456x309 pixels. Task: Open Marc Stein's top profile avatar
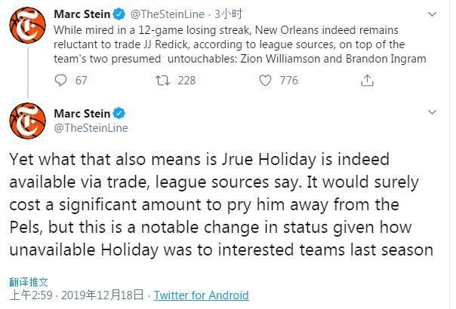click(28, 26)
